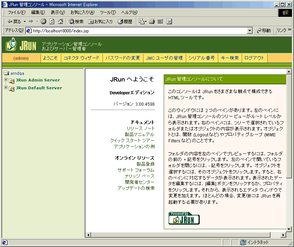Open the 開発者センター link
Image resolution: width=294 pixels, height=247 pixels.
[x=140, y=182]
